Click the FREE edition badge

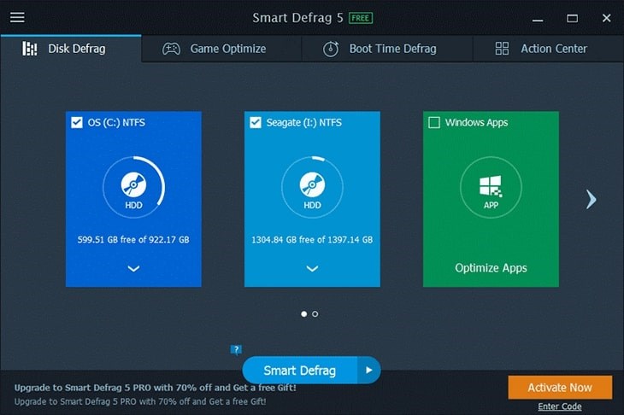click(361, 18)
